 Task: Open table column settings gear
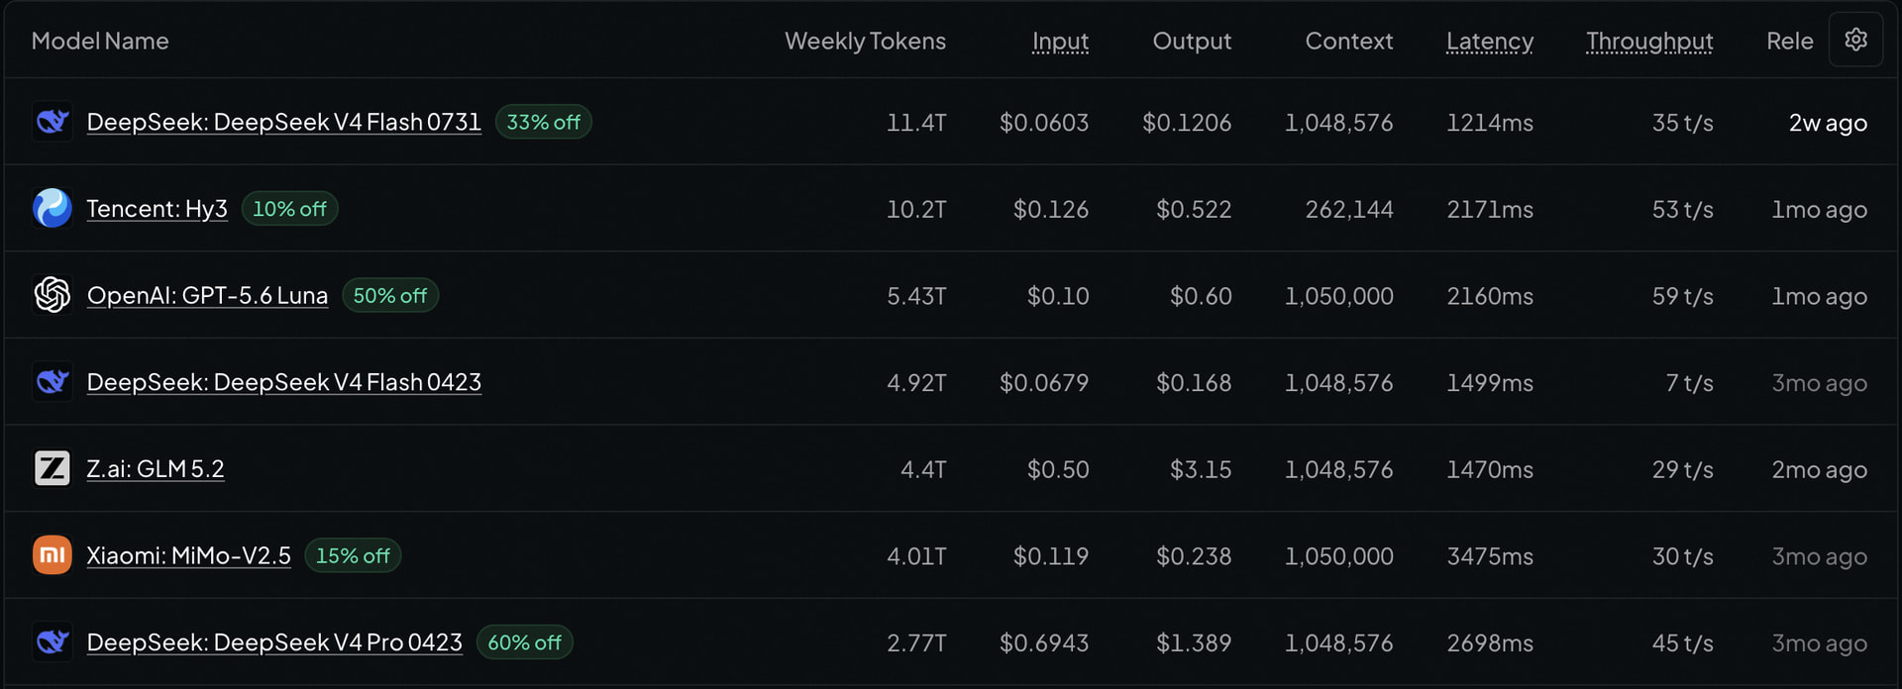click(1855, 40)
